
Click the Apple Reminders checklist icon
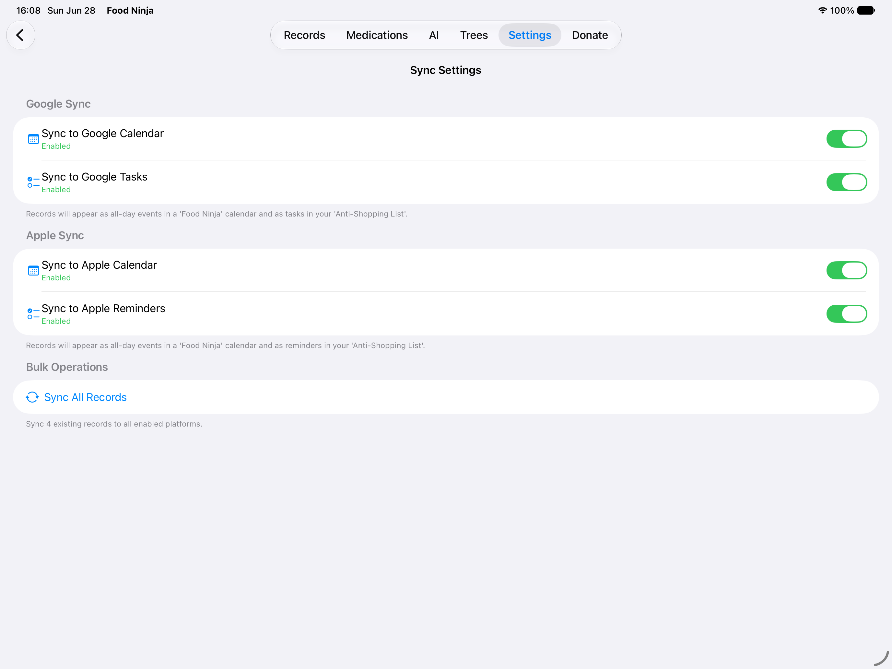33,314
